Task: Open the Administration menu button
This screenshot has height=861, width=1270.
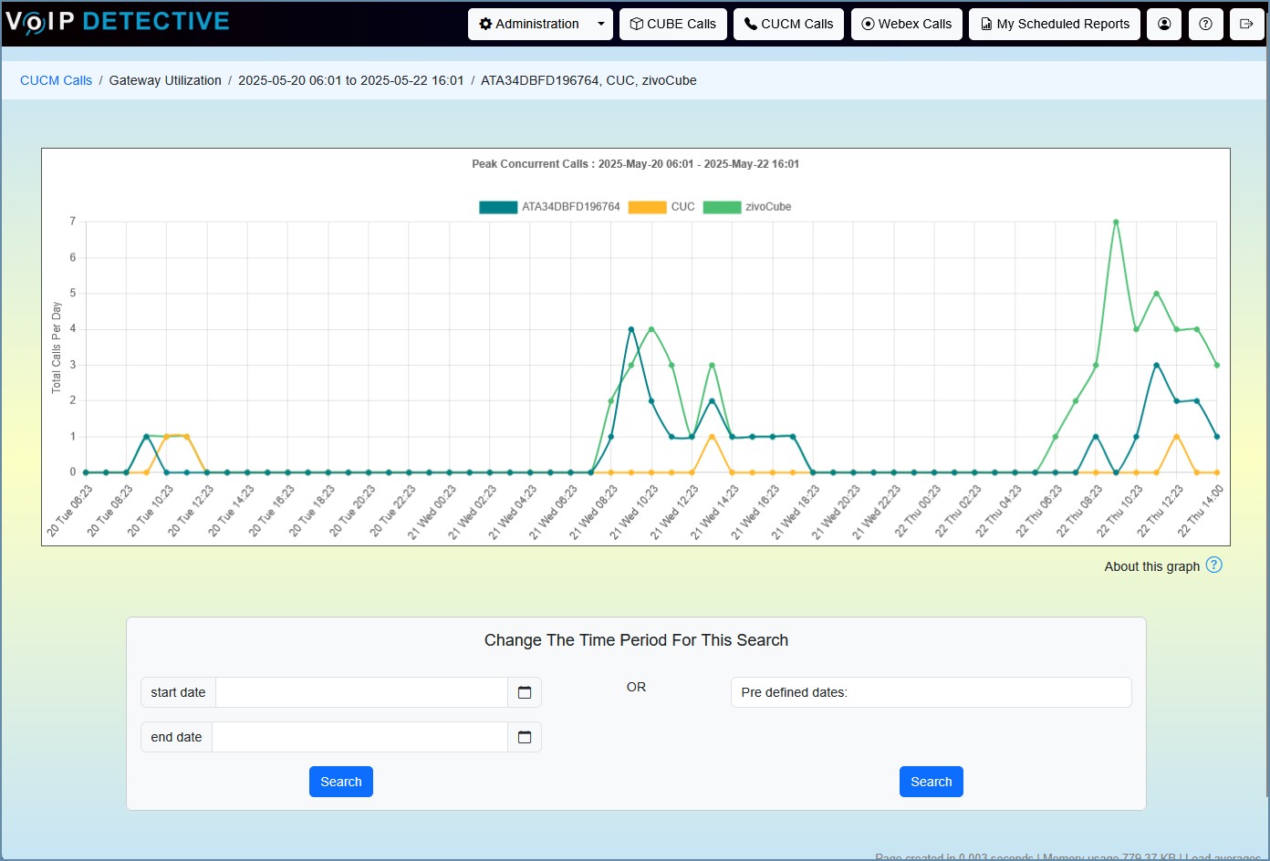Action: click(x=529, y=24)
